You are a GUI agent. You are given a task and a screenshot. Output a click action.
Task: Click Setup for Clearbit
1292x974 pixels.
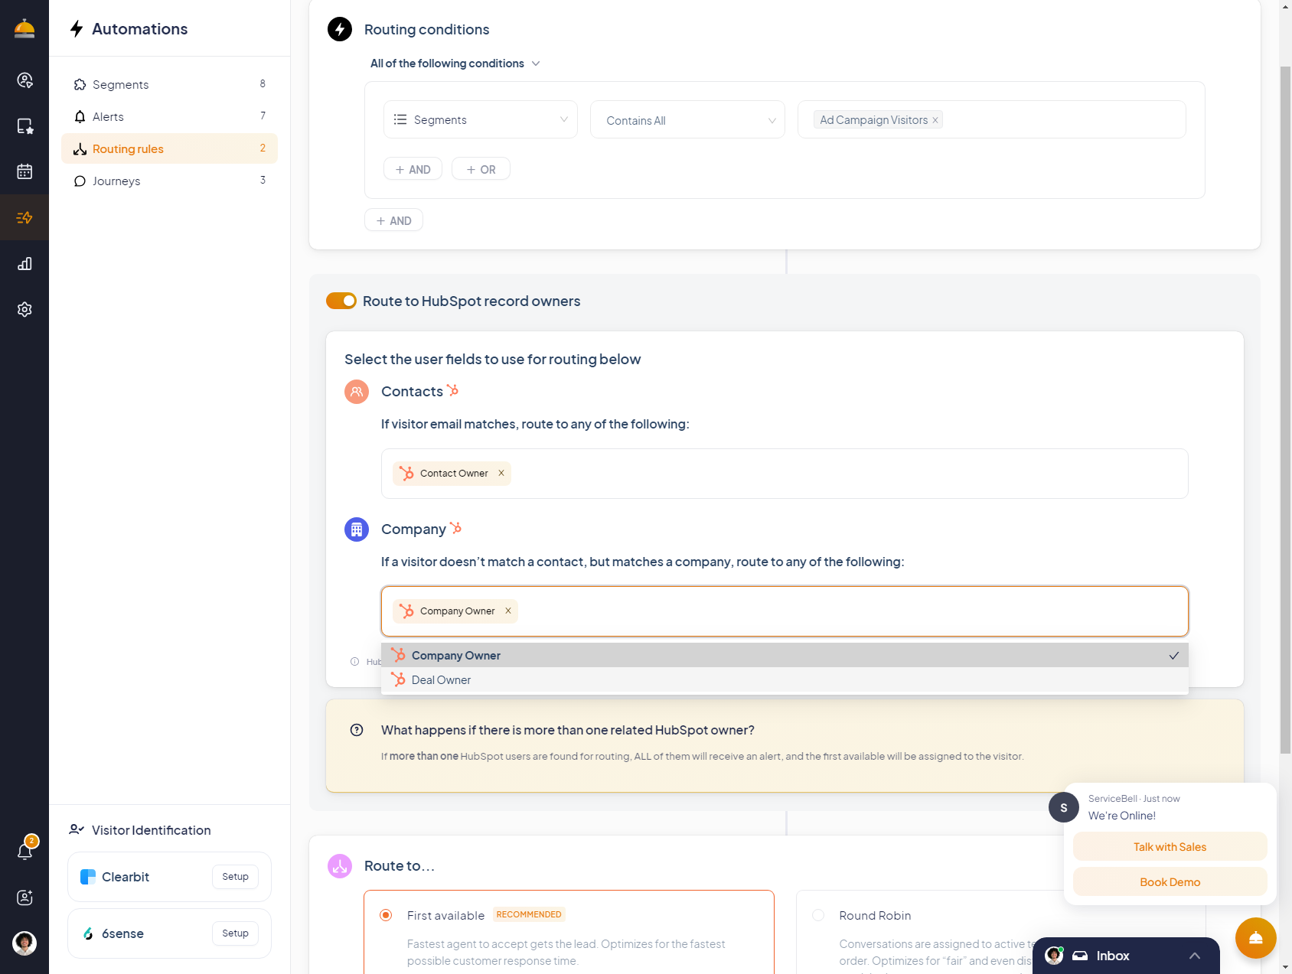click(235, 877)
